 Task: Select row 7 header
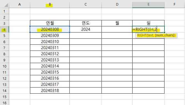click(4, 48)
